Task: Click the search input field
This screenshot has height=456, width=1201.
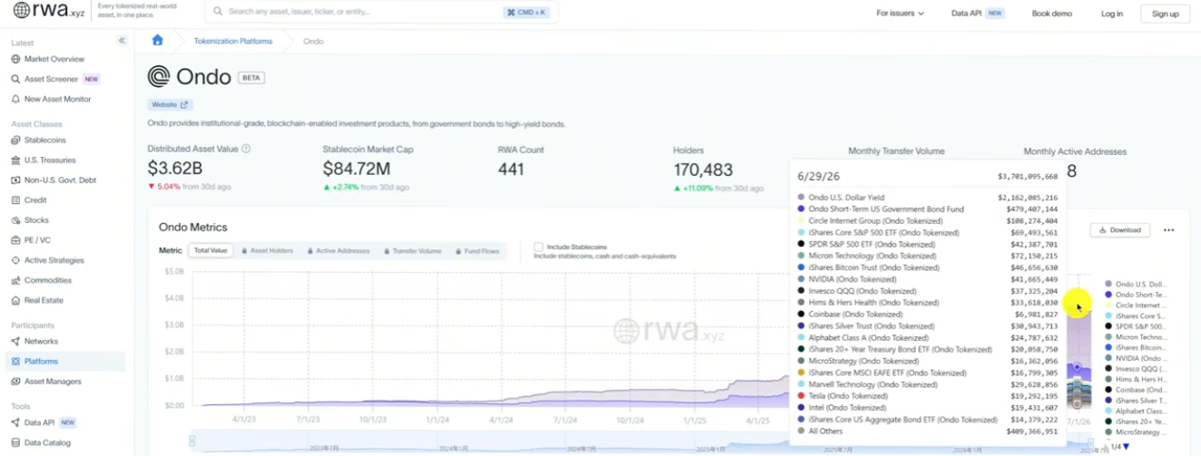Action: (x=381, y=13)
